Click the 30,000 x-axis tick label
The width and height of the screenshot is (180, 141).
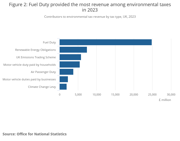pos(171,95)
